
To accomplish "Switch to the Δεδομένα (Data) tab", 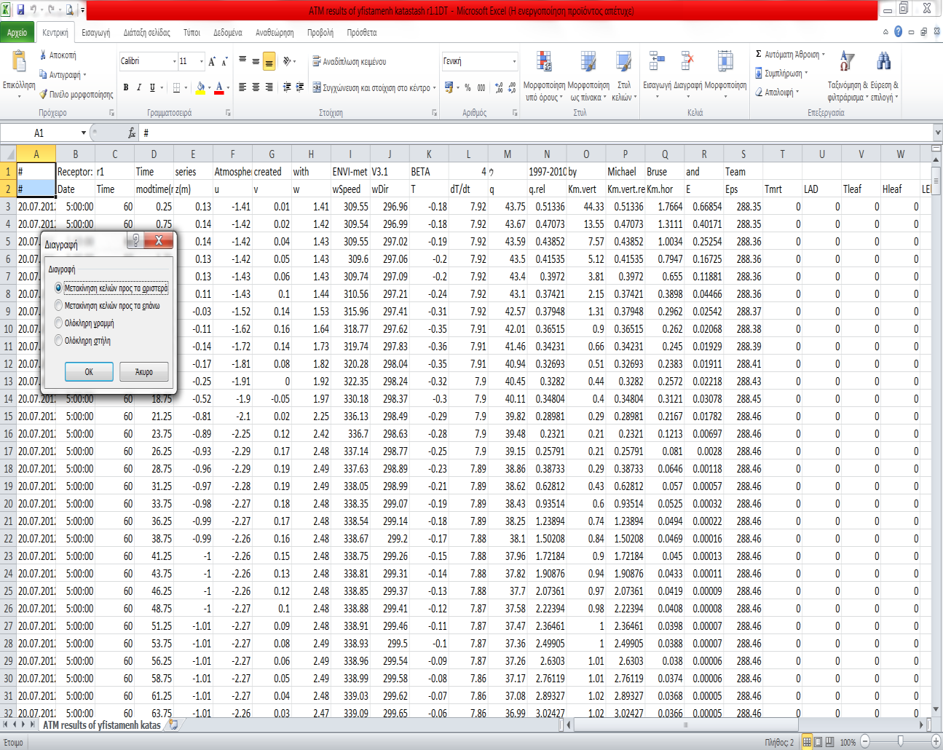I will click(x=228, y=33).
